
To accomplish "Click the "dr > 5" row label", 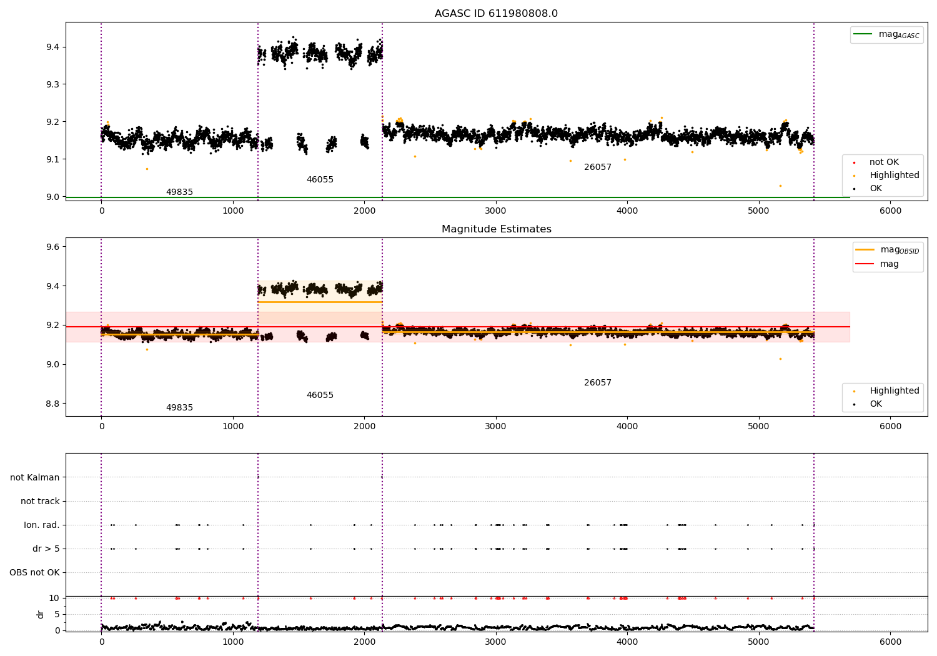I will 46,549.
